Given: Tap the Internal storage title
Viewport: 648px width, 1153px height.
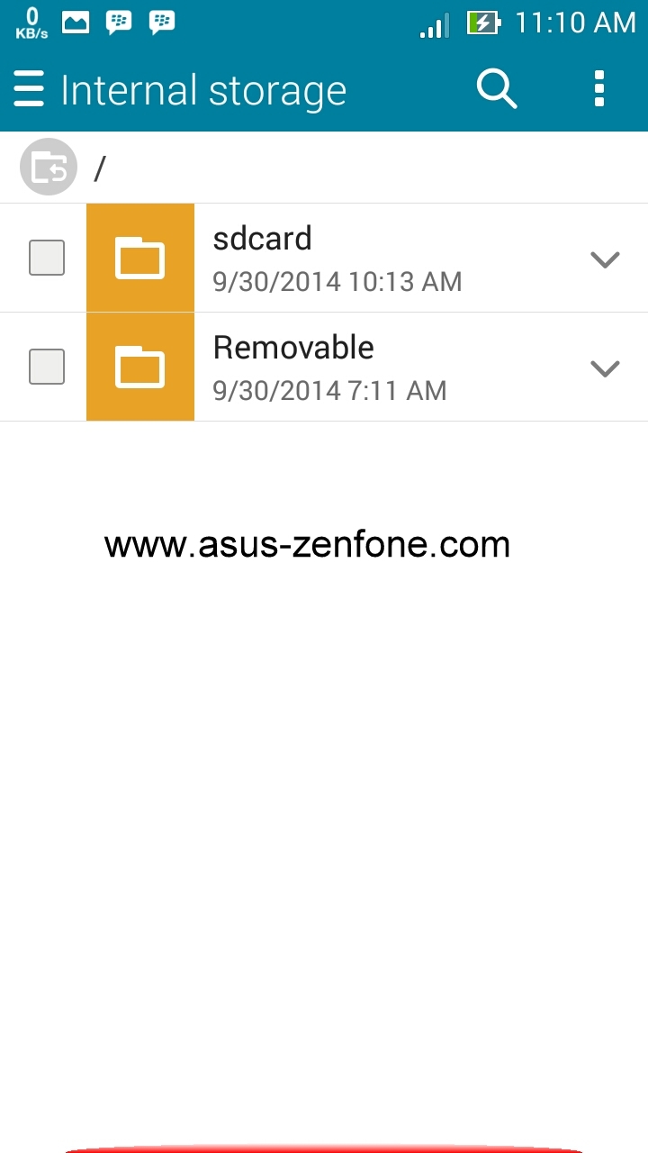Looking at the screenshot, I should (203, 91).
